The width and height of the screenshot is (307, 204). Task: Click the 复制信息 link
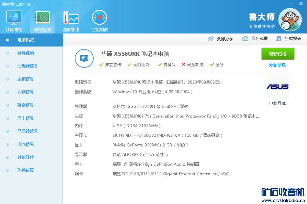277,65
